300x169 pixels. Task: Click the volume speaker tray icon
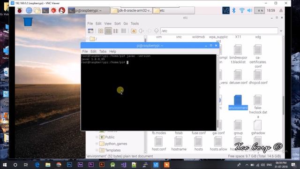tap(249, 10)
